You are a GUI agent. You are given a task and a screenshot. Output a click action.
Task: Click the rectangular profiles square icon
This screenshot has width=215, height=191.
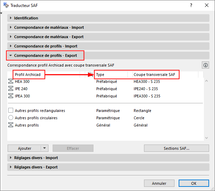point(10,111)
